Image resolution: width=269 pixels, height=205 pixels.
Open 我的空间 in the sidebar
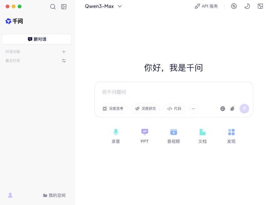(x=54, y=195)
